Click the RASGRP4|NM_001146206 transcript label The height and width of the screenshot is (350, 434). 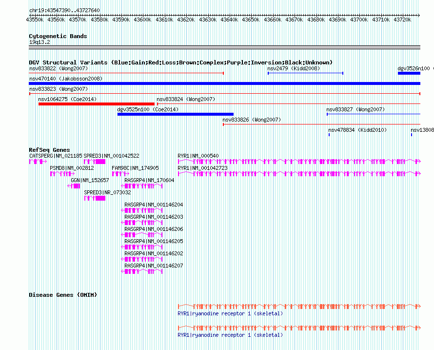click(154, 229)
